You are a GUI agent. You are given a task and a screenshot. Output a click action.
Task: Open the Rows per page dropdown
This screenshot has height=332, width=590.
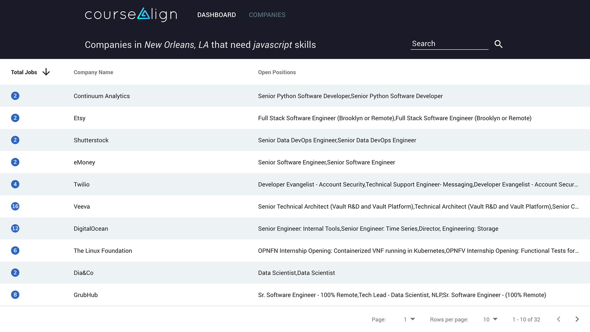coord(490,319)
